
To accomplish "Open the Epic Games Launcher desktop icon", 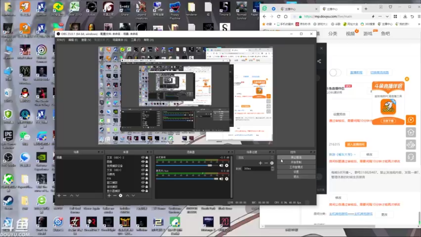I will [8, 139].
